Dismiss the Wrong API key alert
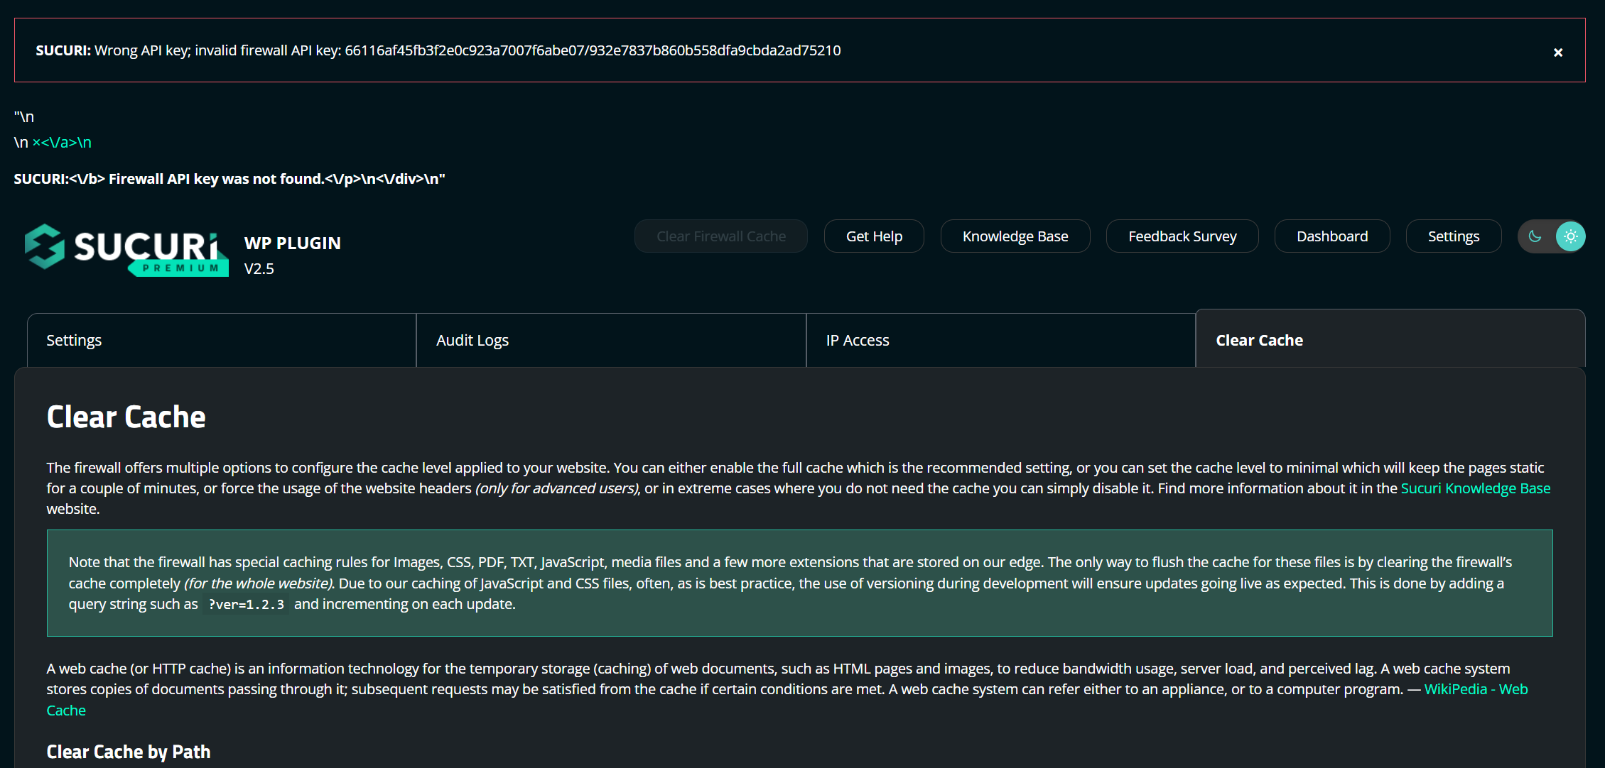 1557,53
